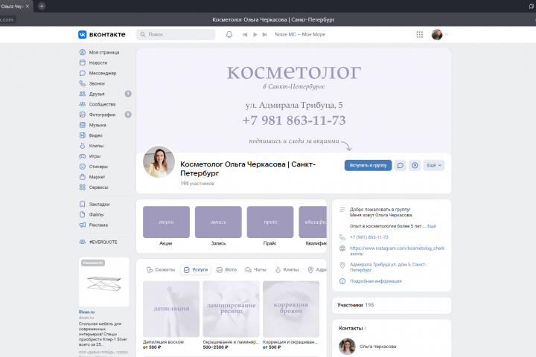Open the Diwan.ru advertisement image
The image size is (536, 357).
[104, 282]
